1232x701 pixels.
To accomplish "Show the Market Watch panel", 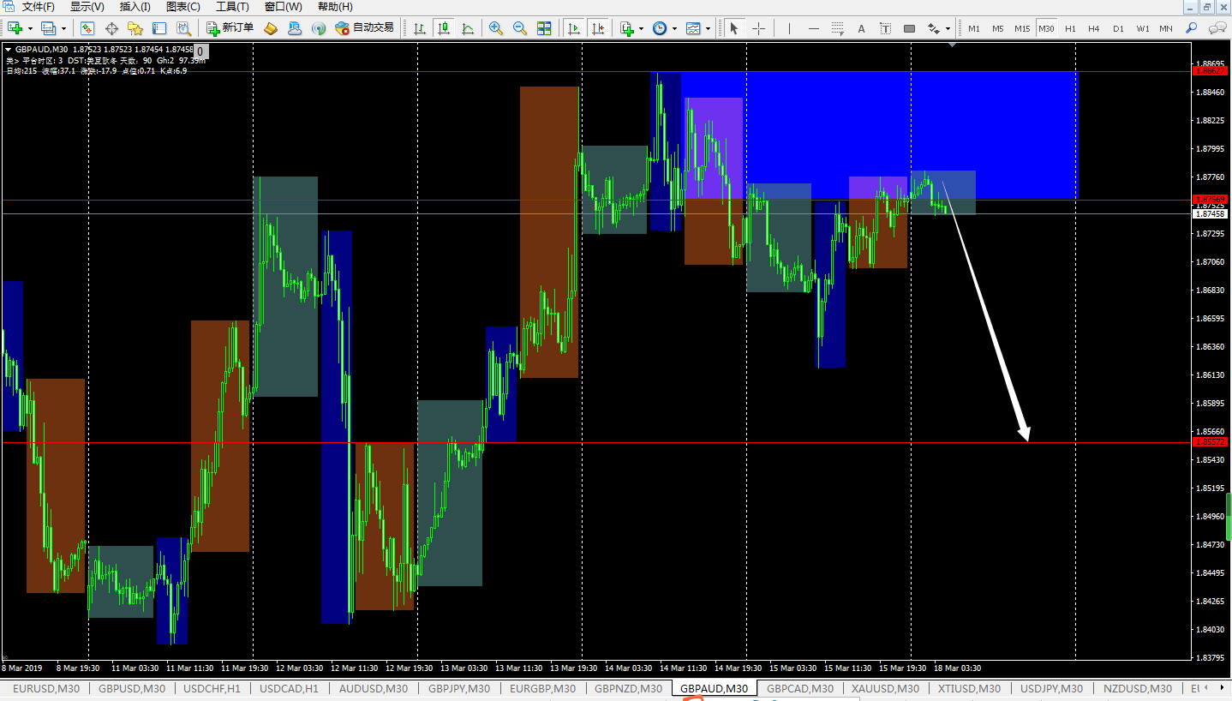I will click(87, 28).
